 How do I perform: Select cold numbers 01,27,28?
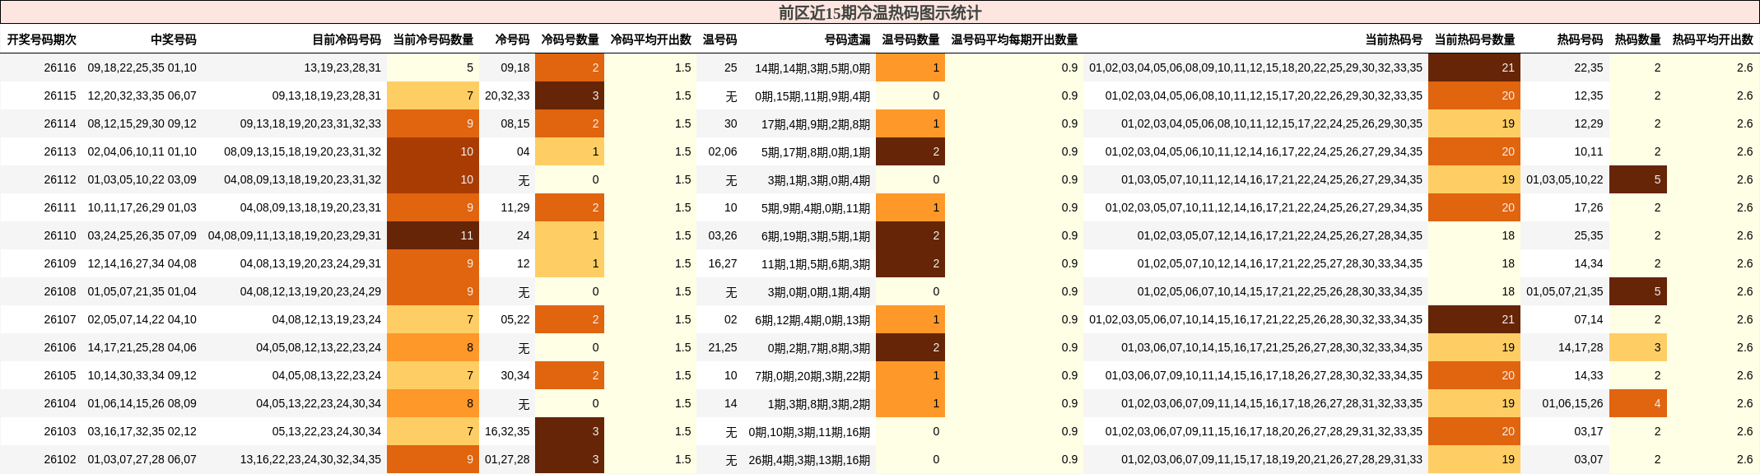point(507,459)
